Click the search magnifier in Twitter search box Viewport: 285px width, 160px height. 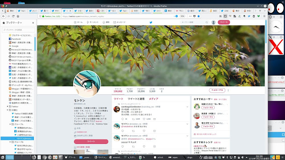click(x=207, y=22)
